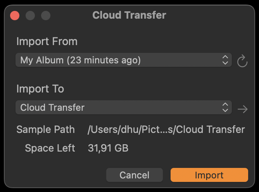The width and height of the screenshot is (259, 192).
Task: Click the Import button
Action: point(209,175)
